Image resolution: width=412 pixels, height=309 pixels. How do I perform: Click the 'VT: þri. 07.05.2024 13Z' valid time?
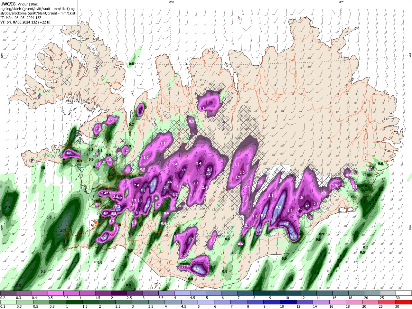pos(19,22)
